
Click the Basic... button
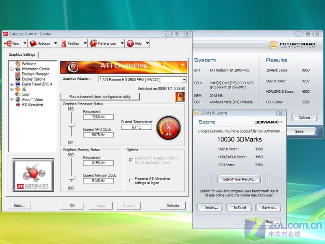click(19, 205)
